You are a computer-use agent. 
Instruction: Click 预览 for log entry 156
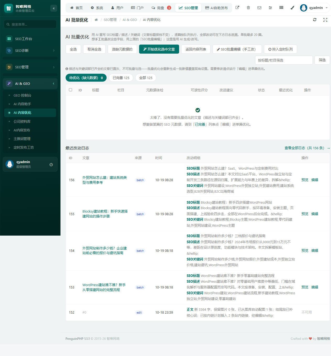[x=305, y=180]
